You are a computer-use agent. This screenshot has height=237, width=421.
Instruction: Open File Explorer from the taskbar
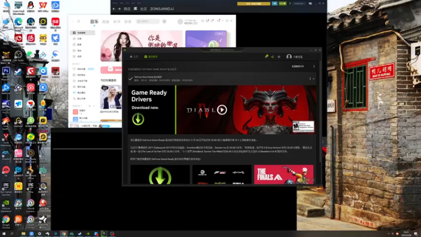pyautogui.click(x=23, y=234)
